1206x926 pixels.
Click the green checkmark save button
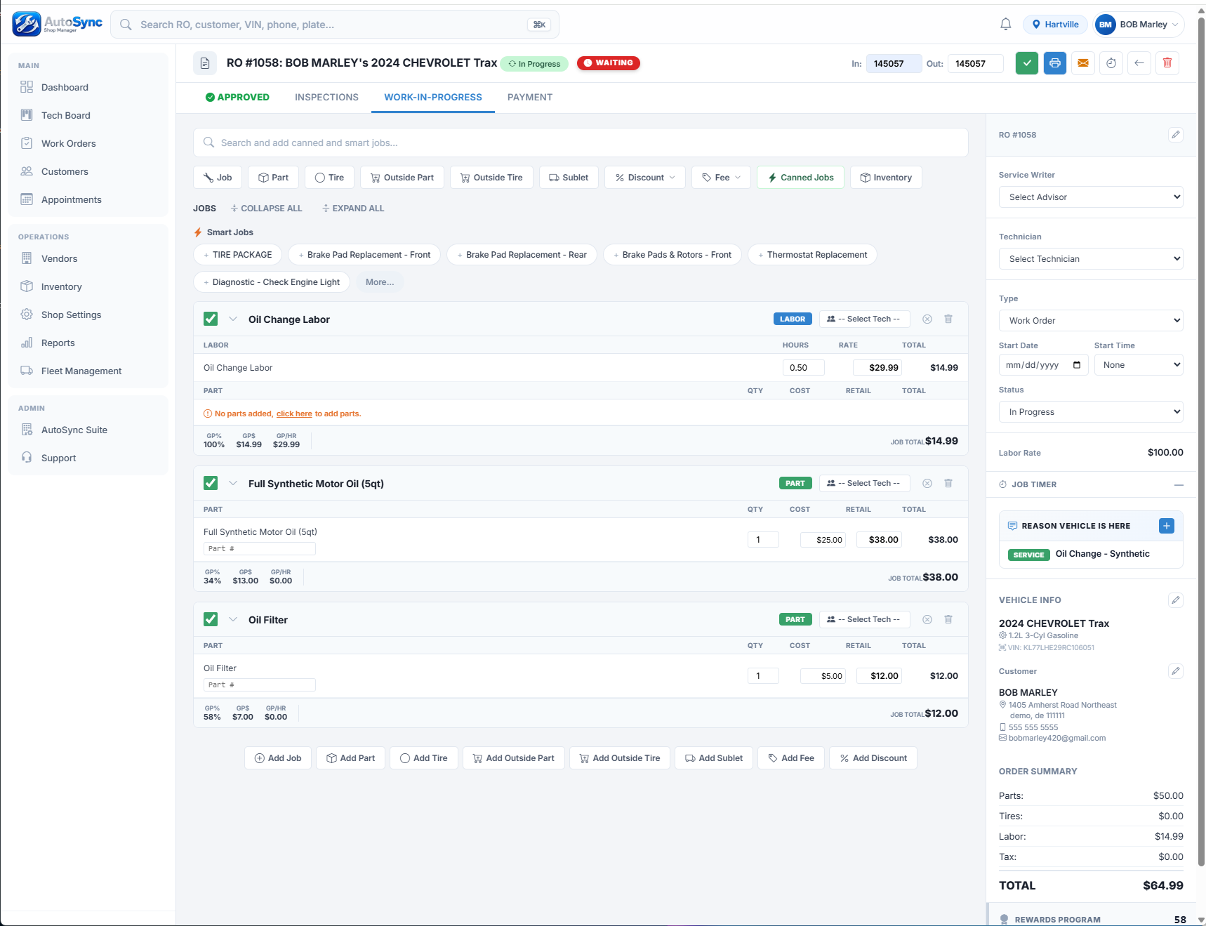coord(1027,63)
